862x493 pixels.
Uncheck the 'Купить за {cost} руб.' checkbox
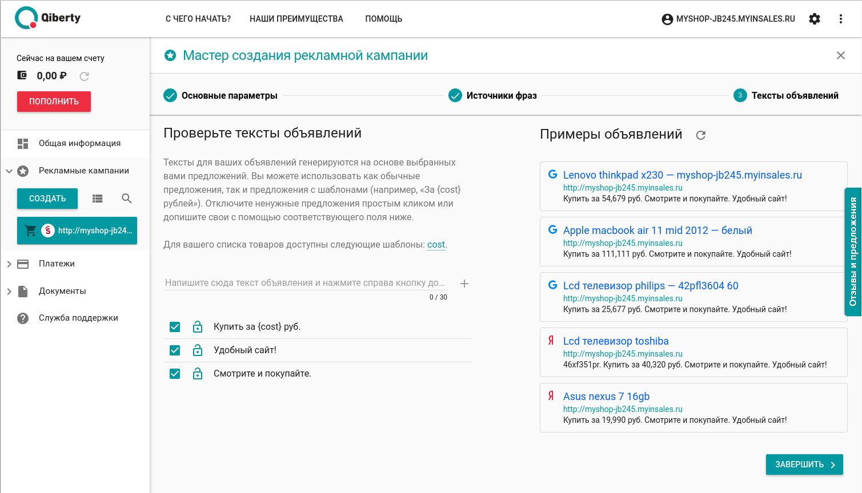pyautogui.click(x=175, y=327)
